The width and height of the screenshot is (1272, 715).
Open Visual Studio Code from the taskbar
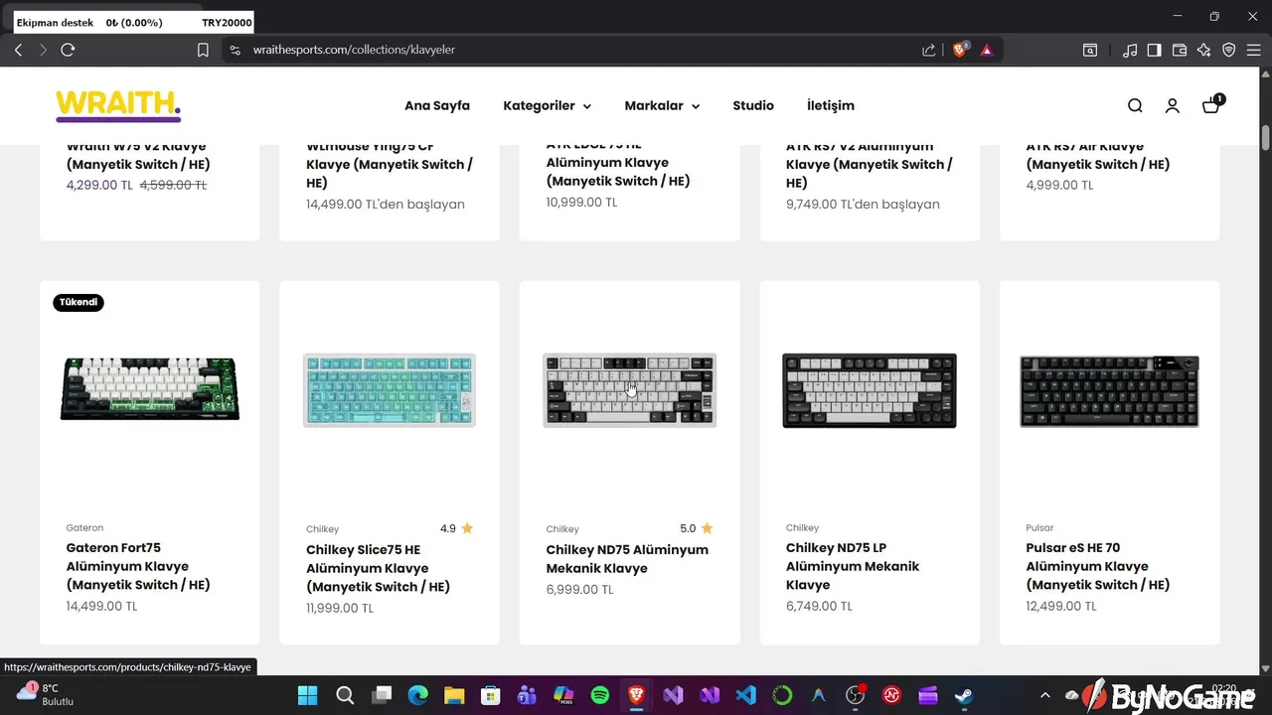tap(745, 695)
